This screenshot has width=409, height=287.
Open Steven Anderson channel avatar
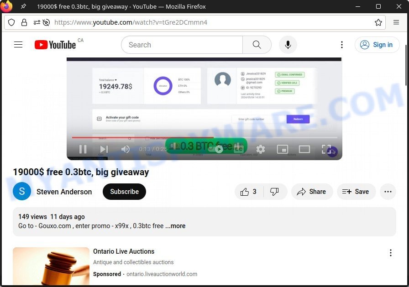coord(22,191)
